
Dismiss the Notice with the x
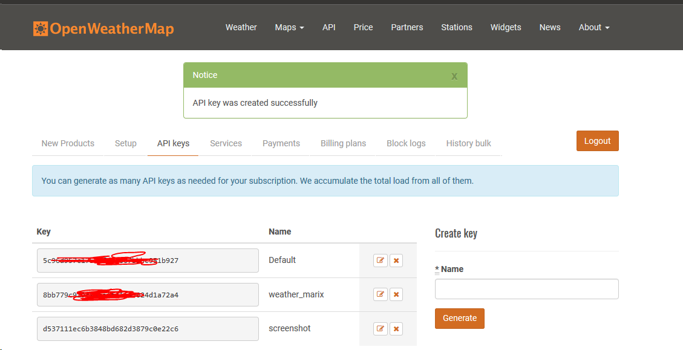click(454, 77)
